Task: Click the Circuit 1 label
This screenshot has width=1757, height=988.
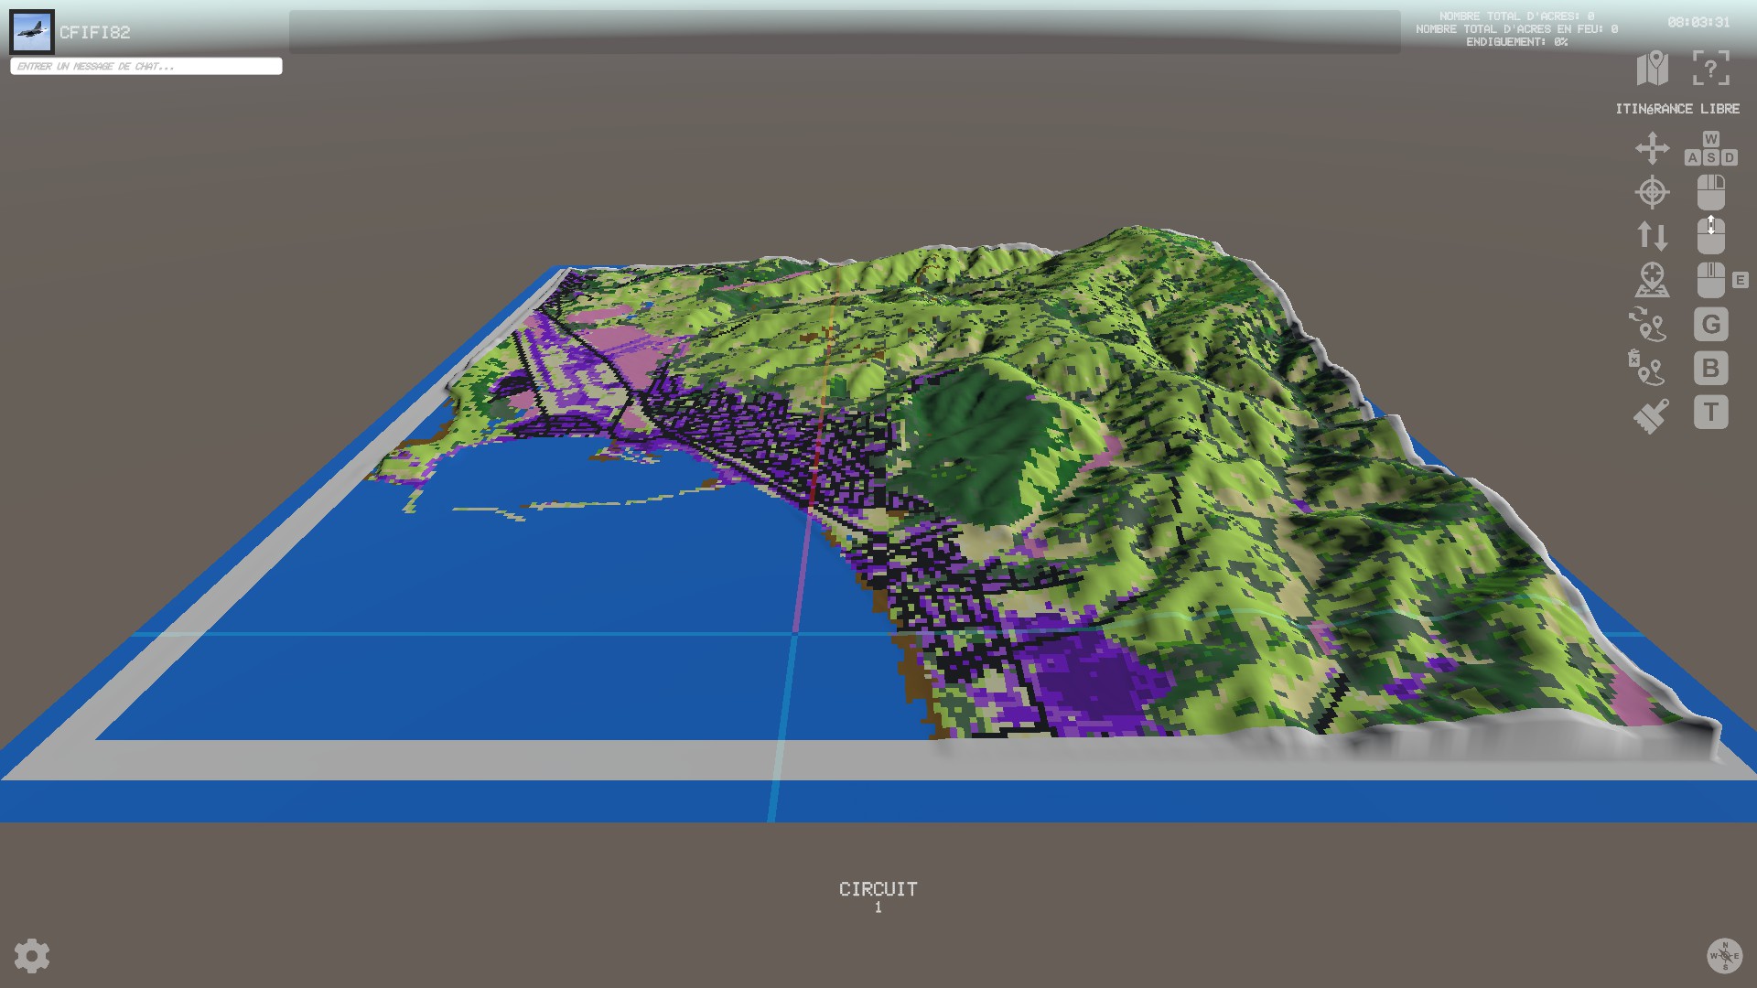Action: click(878, 897)
